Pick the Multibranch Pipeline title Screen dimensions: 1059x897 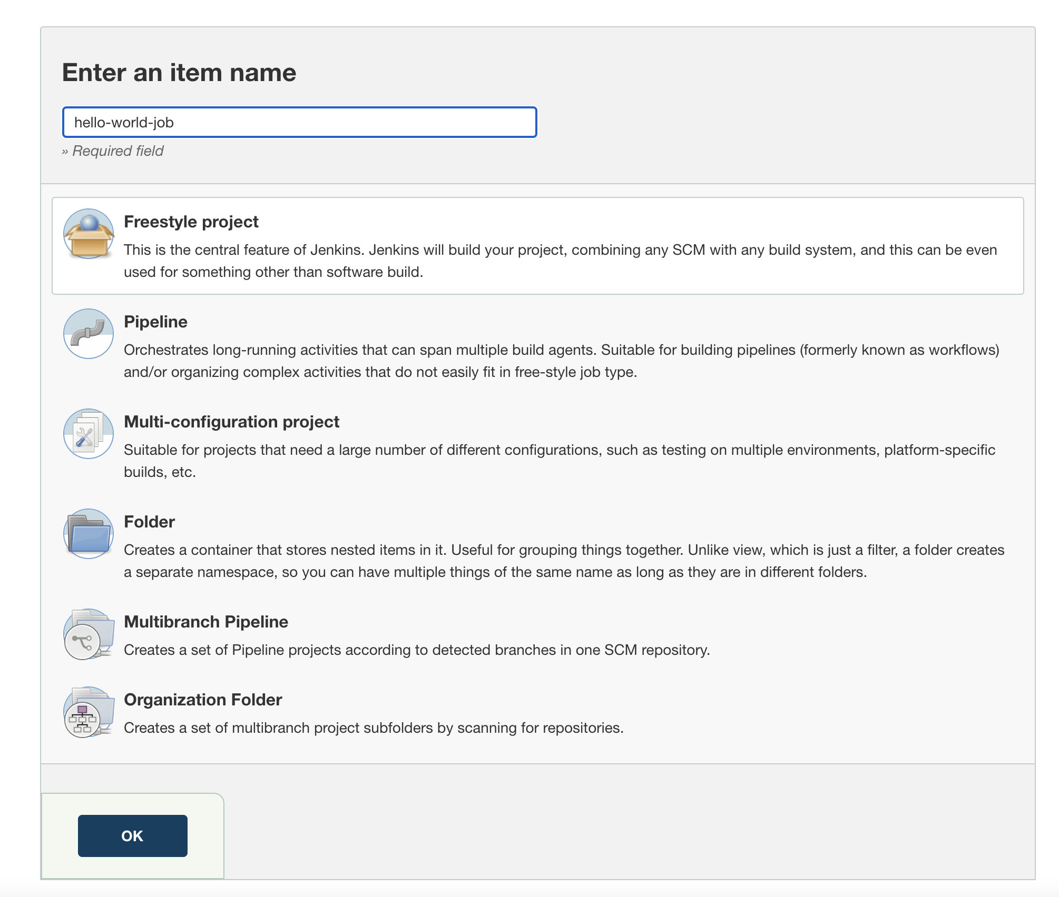tap(206, 622)
